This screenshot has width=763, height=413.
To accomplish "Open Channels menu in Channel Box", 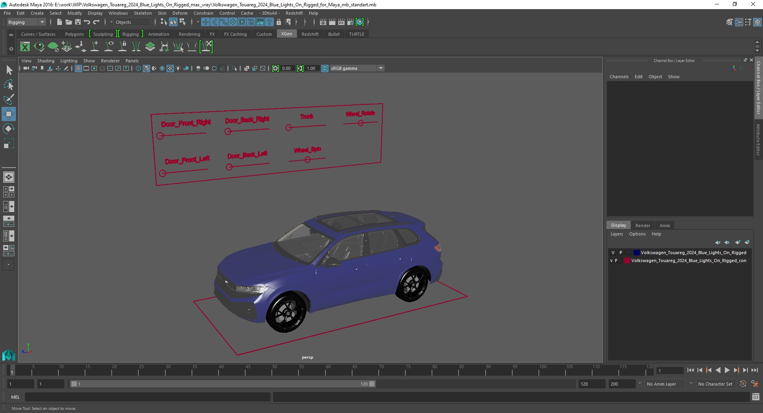I will pos(619,77).
